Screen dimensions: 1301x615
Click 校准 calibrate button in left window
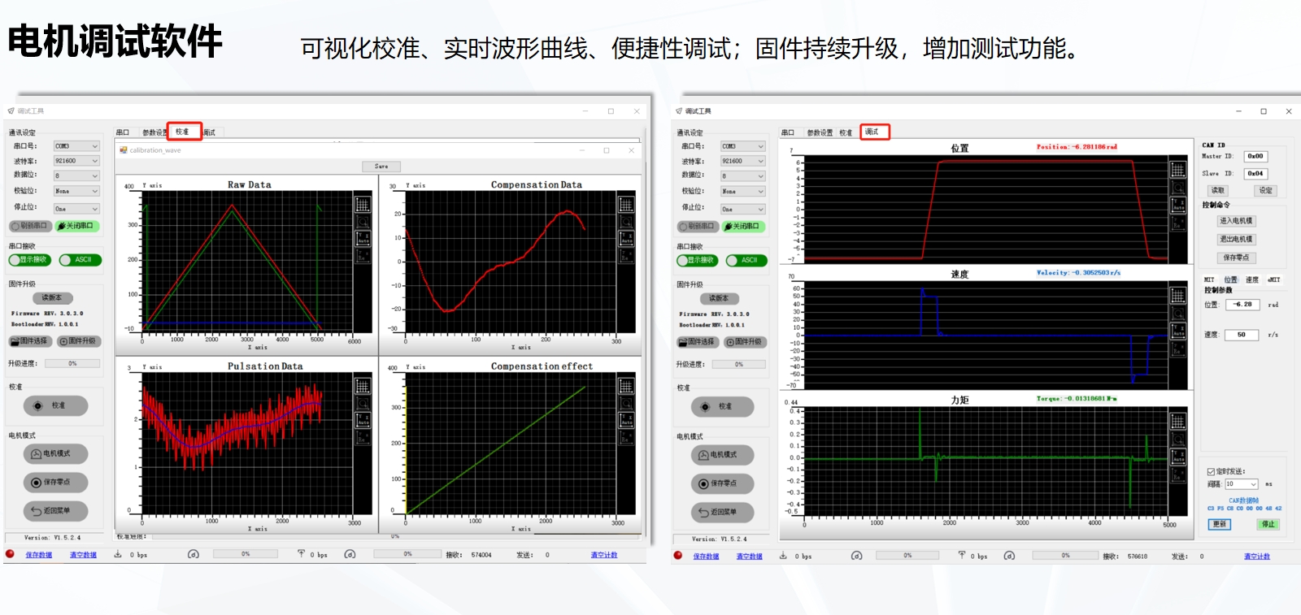click(x=55, y=405)
